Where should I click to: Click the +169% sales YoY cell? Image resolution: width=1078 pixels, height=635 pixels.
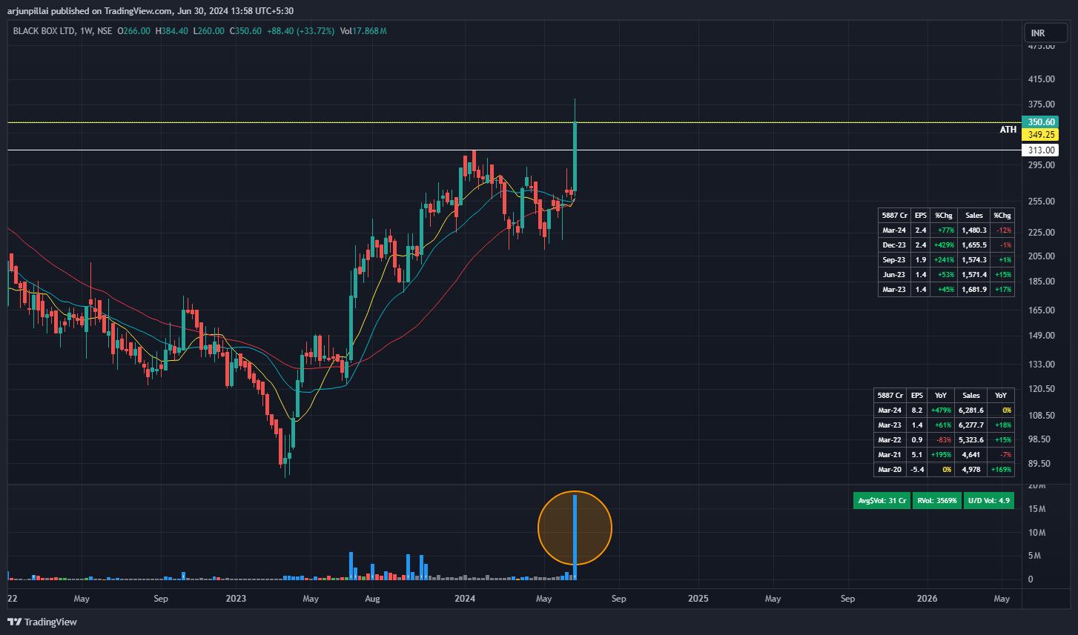(1001, 470)
